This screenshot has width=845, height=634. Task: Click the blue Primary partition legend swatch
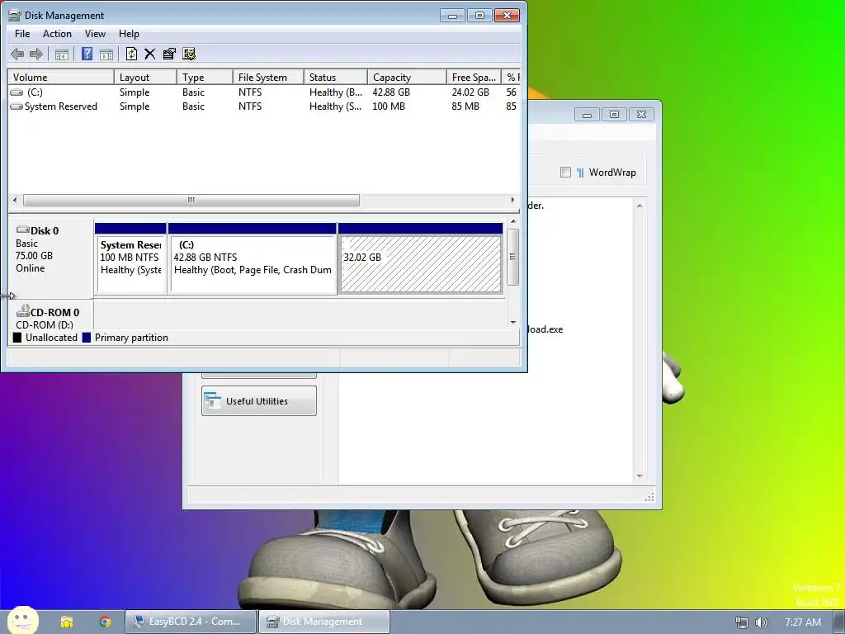tap(86, 338)
